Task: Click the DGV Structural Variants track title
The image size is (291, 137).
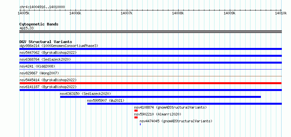Action: 46,42
